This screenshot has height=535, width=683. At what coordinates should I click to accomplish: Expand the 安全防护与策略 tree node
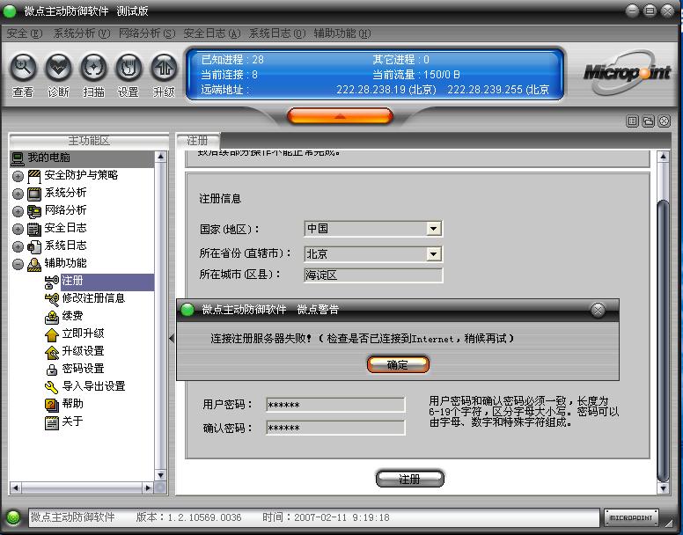[x=18, y=176]
